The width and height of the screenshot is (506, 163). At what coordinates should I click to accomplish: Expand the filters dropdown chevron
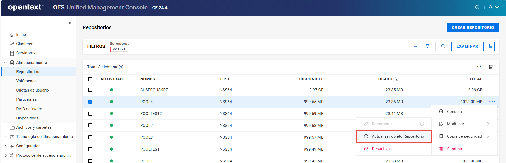tap(415, 46)
